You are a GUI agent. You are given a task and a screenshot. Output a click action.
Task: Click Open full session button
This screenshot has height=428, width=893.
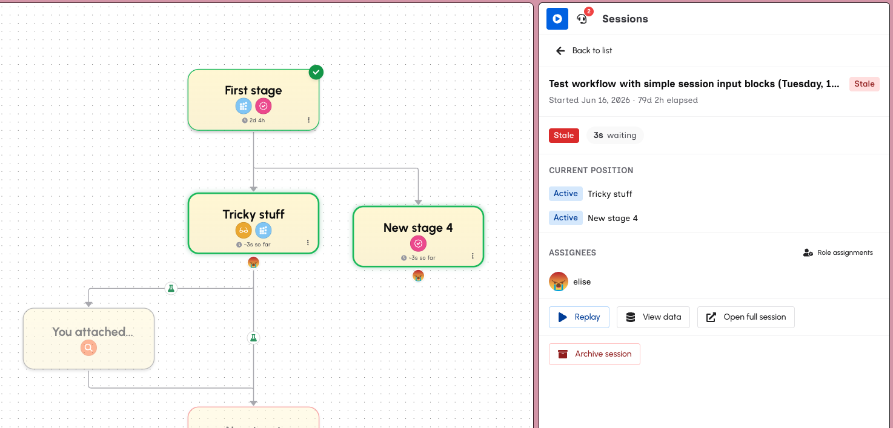(x=746, y=317)
